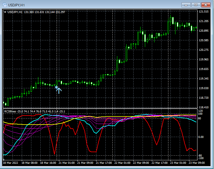
Task: Close the USDJPY,H1 chart window
Action: point(206,5)
